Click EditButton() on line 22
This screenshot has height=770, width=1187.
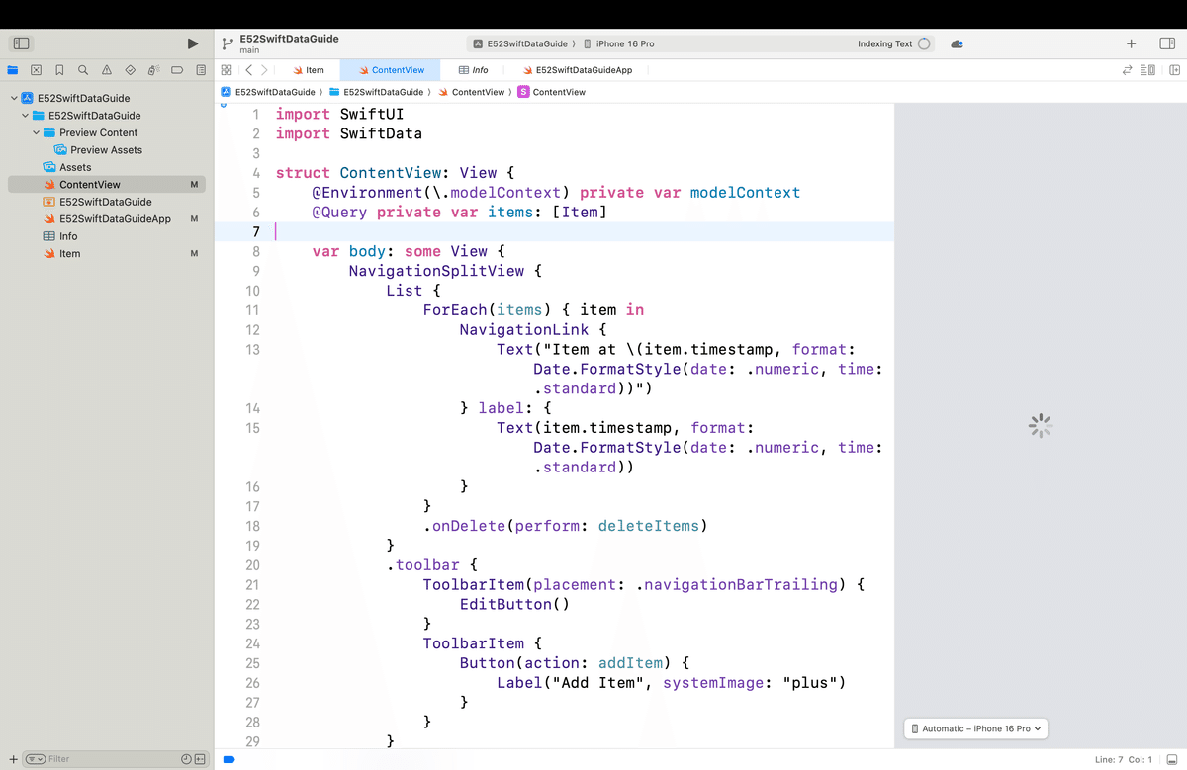514,604
